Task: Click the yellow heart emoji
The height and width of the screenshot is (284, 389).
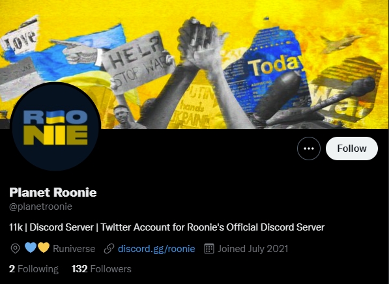Action: point(44,248)
